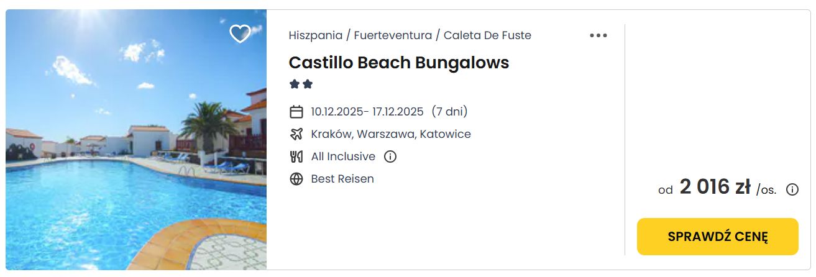Click the calendar icon beside travel dates
The height and width of the screenshot is (277, 816).
click(x=296, y=112)
